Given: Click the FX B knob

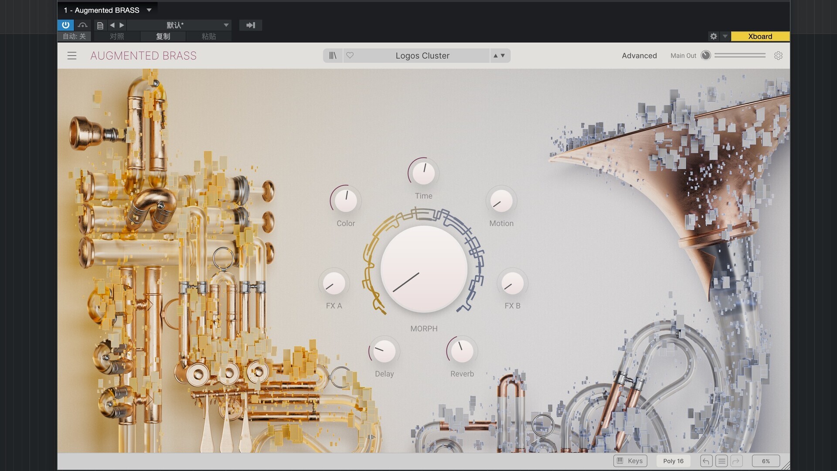Looking at the screenshot, I should (512, 283).
